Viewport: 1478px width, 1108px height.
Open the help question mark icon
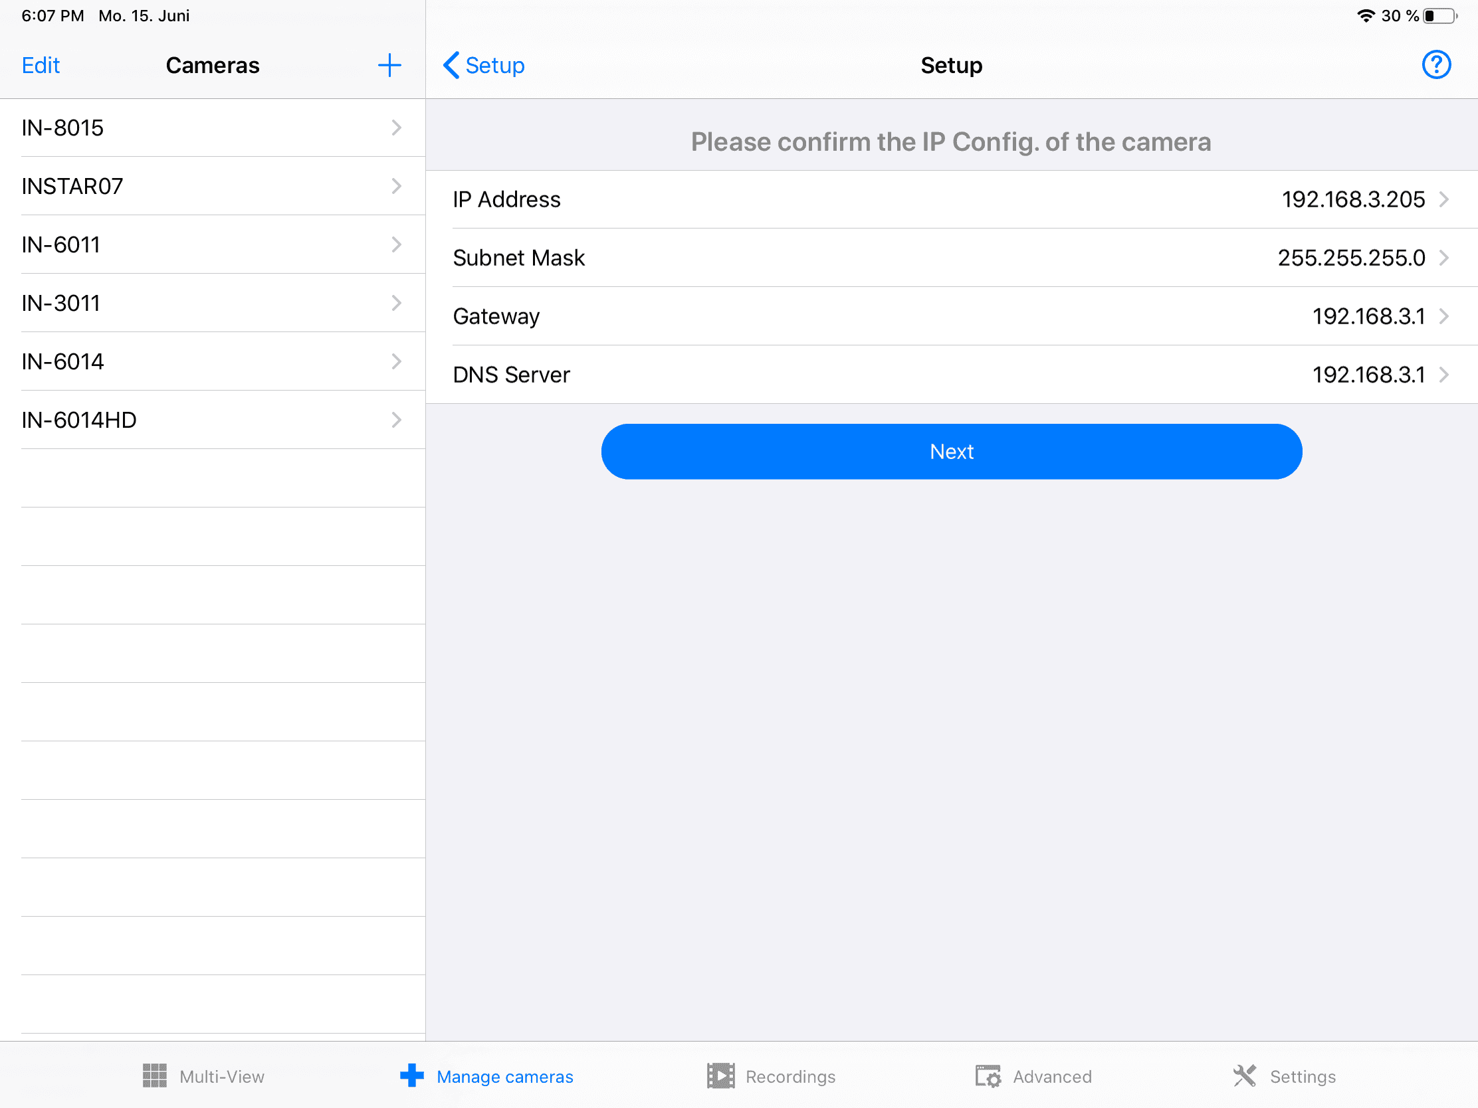(1435, 66)
